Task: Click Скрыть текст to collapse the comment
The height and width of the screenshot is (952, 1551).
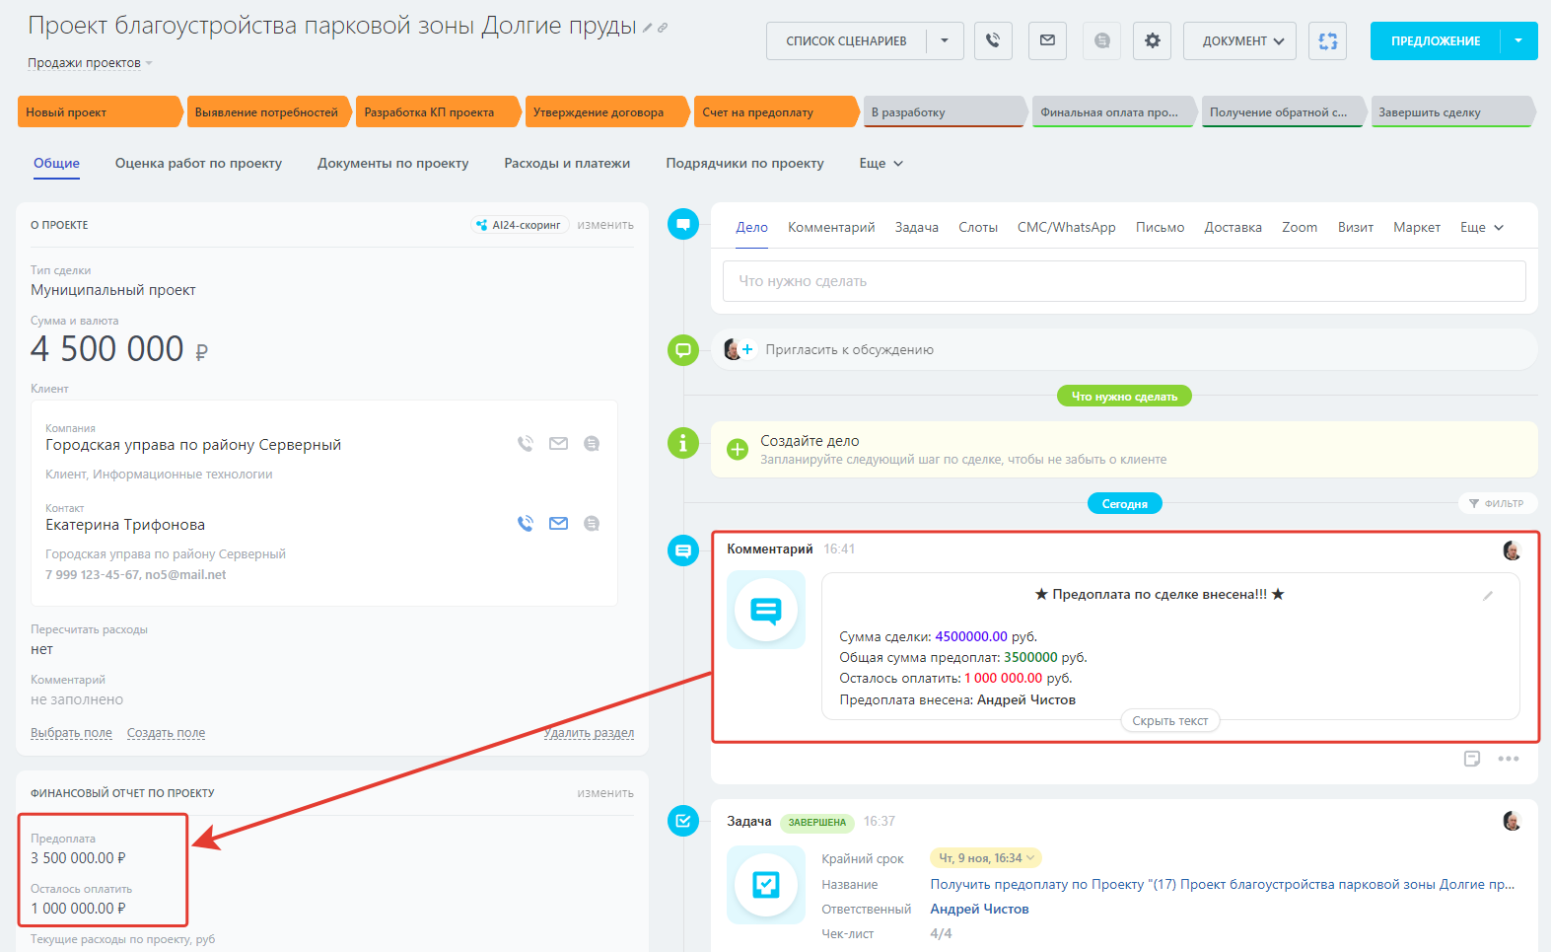Action: point(1170,721)
